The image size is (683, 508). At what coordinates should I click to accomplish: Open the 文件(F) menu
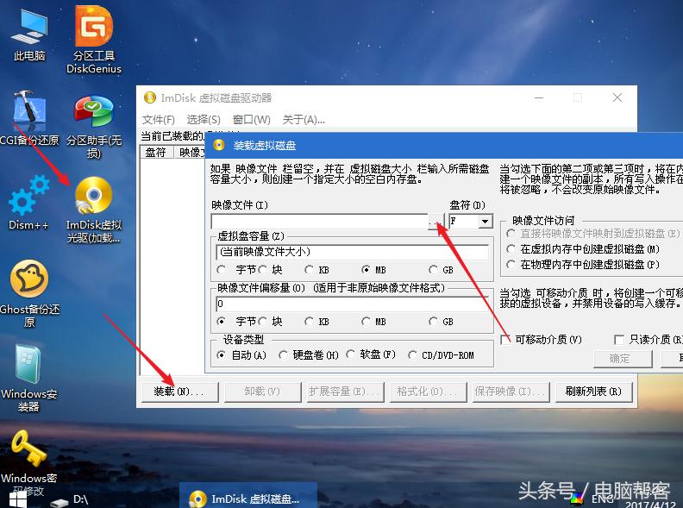click(159, 119)
